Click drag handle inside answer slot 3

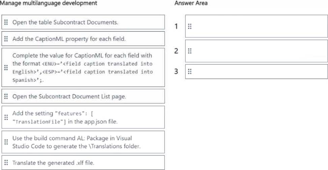[x=189, y=72]
